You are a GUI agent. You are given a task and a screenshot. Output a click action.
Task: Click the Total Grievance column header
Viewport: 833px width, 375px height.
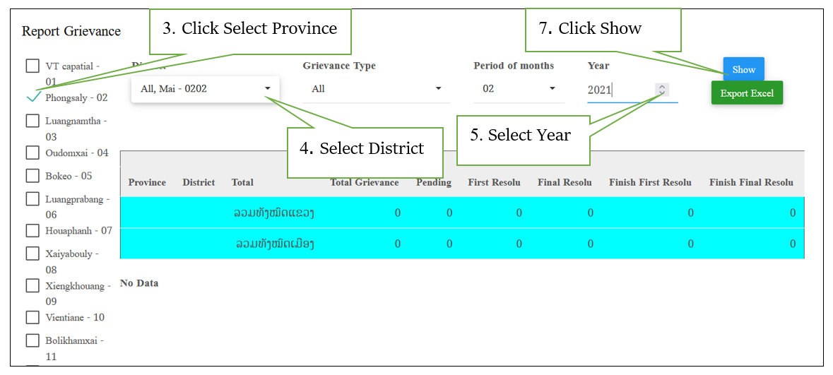pos(364,182)
